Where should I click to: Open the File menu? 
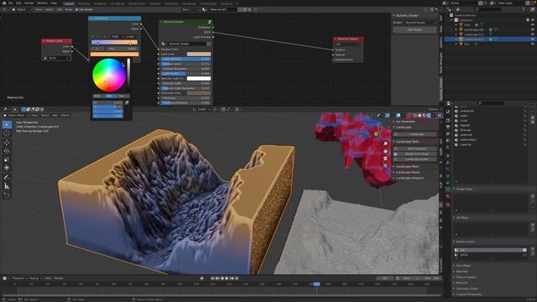(x=11, y=3)
